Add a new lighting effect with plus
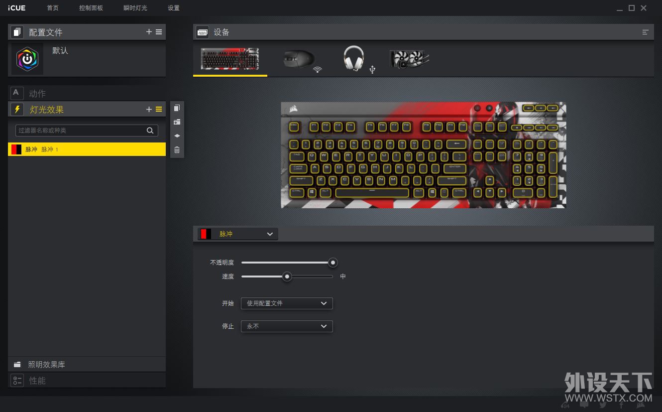This screenshot has width=662, height=412. 149,110
